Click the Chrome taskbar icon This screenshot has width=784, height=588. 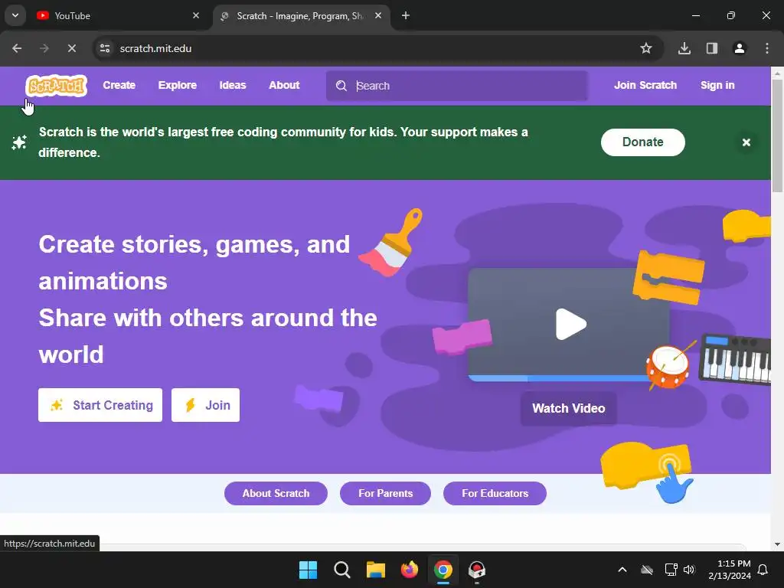(443, 570)
